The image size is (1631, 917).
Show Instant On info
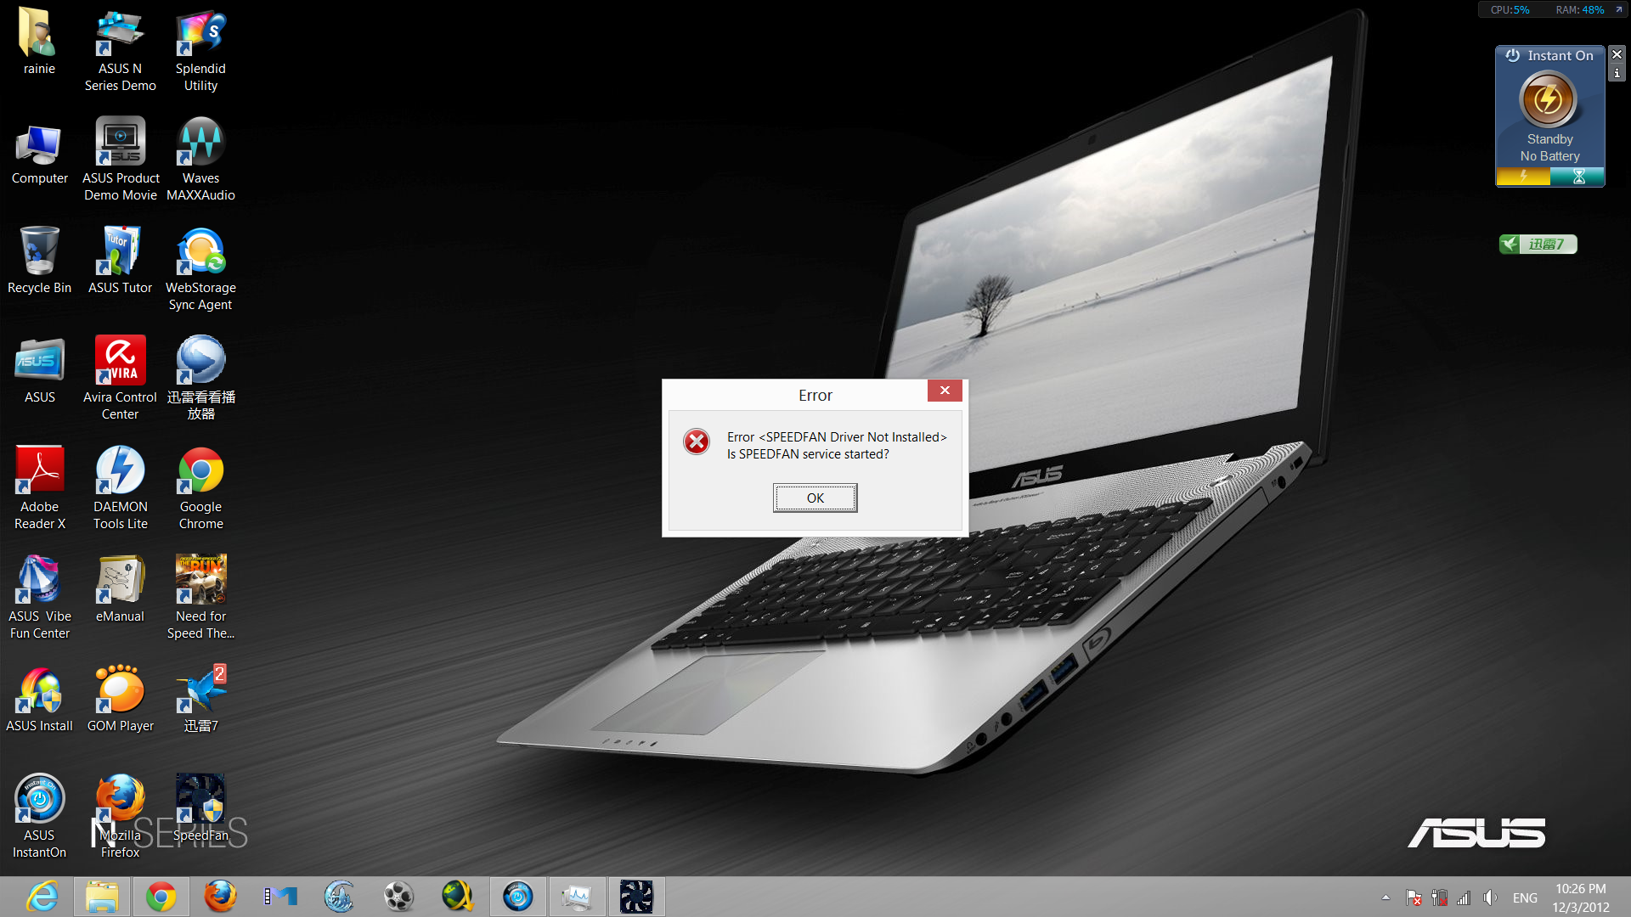[1617, 74]
